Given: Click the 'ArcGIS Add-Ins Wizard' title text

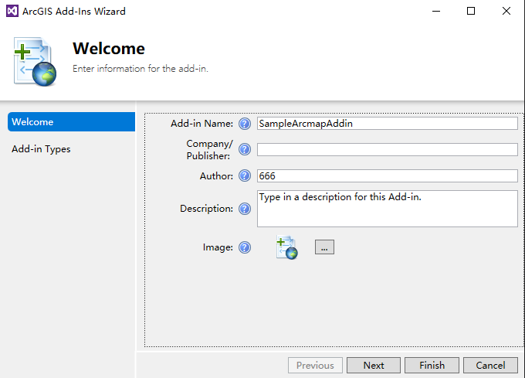Looking at the screenshot, I should pyautogui.click(x=74, y=12).
